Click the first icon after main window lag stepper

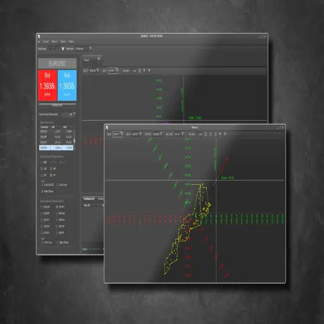pos(144,70)
